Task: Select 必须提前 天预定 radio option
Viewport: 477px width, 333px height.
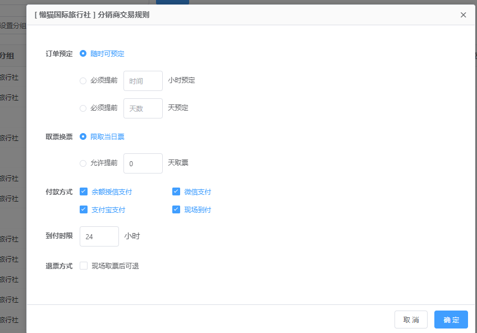Action: click(x=83, y=108)
